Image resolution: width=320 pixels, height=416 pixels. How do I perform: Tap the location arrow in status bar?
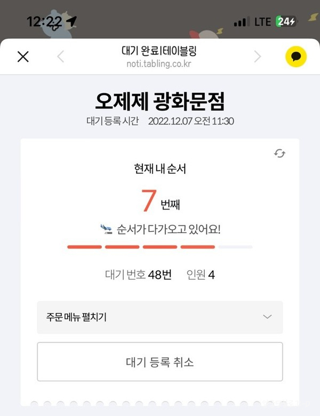[x=71, y=22]
